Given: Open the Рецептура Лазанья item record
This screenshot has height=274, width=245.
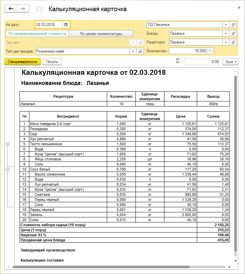Looking at the screenshot, I should pyautogui.click(x=233, y=42).
